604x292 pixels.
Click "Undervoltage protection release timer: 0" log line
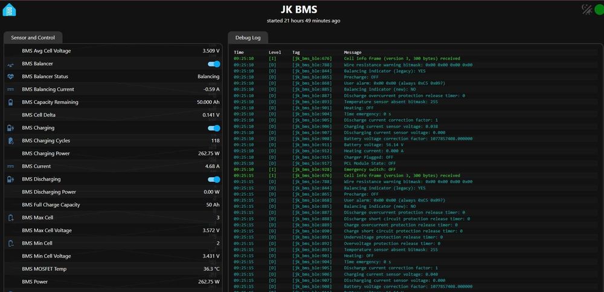coord(393,237)
